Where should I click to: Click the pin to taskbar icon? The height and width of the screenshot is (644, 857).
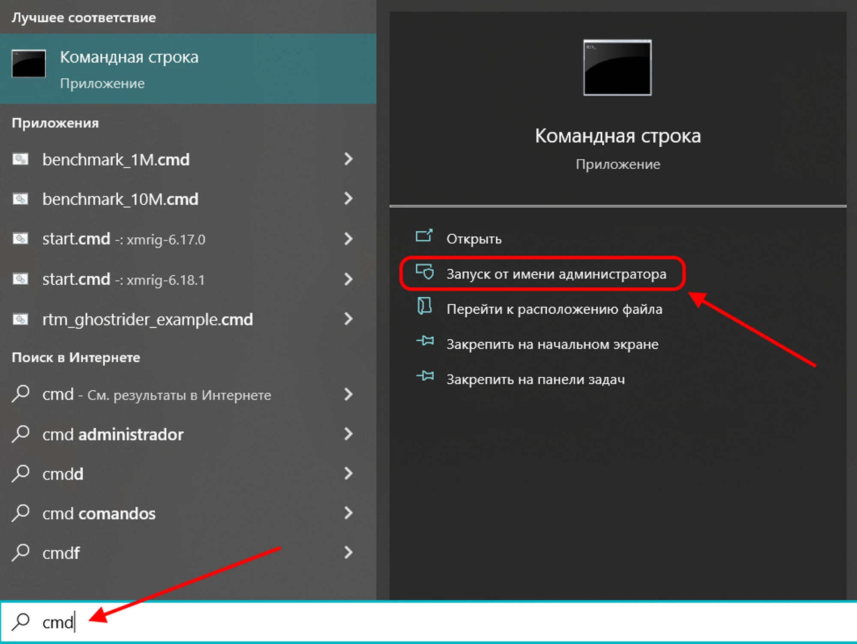(x=425, y=376)
